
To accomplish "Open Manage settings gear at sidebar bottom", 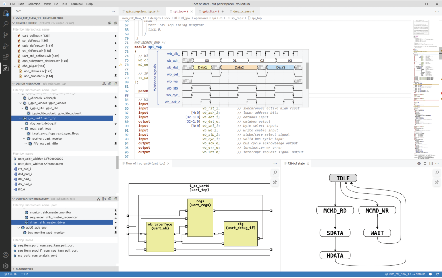I will 5,266.
